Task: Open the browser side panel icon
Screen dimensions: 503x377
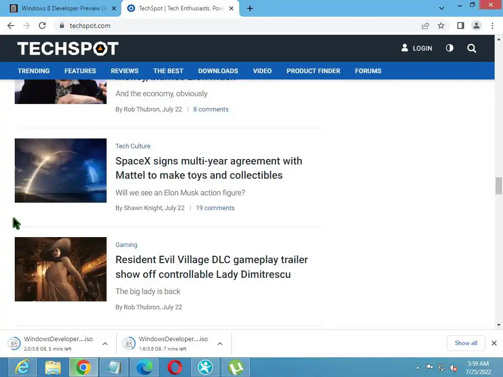Action: point(461,26)
